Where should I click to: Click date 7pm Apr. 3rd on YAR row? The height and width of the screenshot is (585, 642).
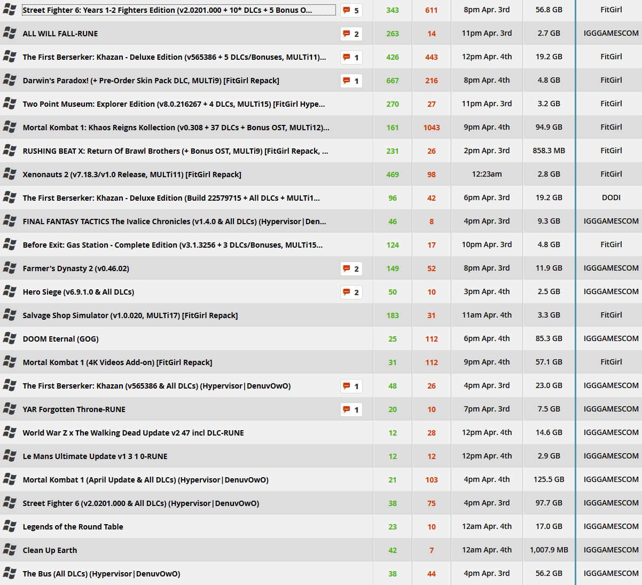coord(487,409)
